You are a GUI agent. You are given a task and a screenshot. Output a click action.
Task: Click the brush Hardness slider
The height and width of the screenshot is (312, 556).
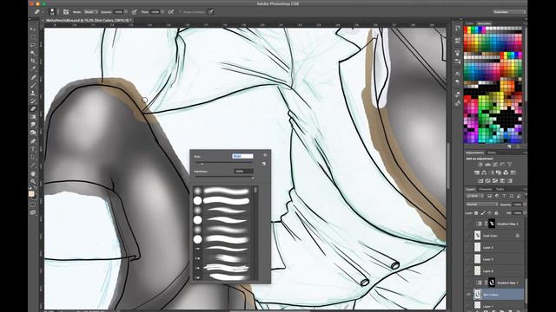(x=223, y=178)
